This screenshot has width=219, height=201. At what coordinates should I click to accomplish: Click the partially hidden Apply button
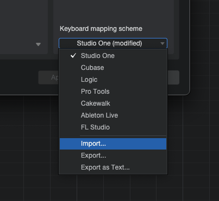point(48,77)
